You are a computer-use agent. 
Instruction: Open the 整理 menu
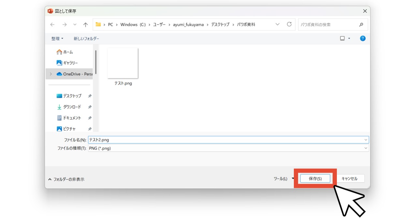[x=57, y=38]
